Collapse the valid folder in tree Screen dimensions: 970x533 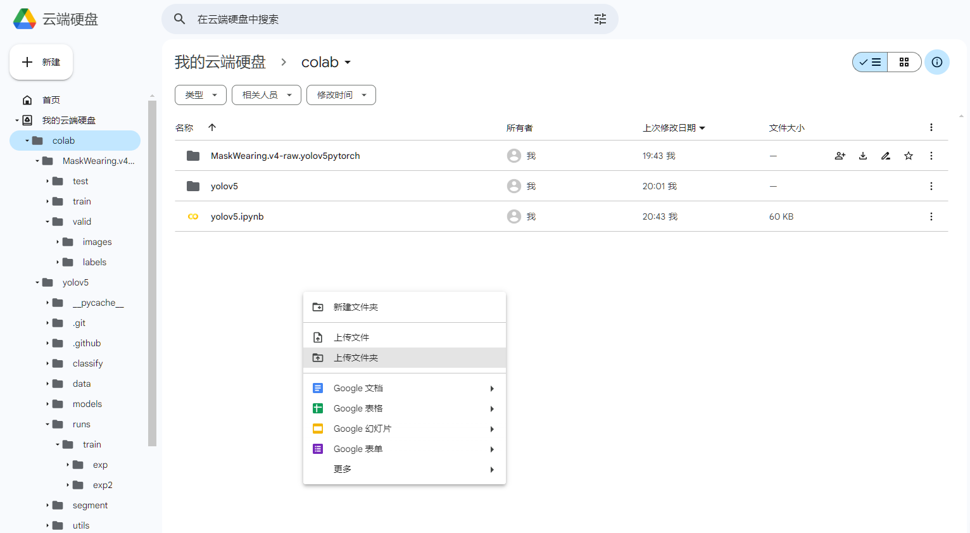(x=47, y=222)
